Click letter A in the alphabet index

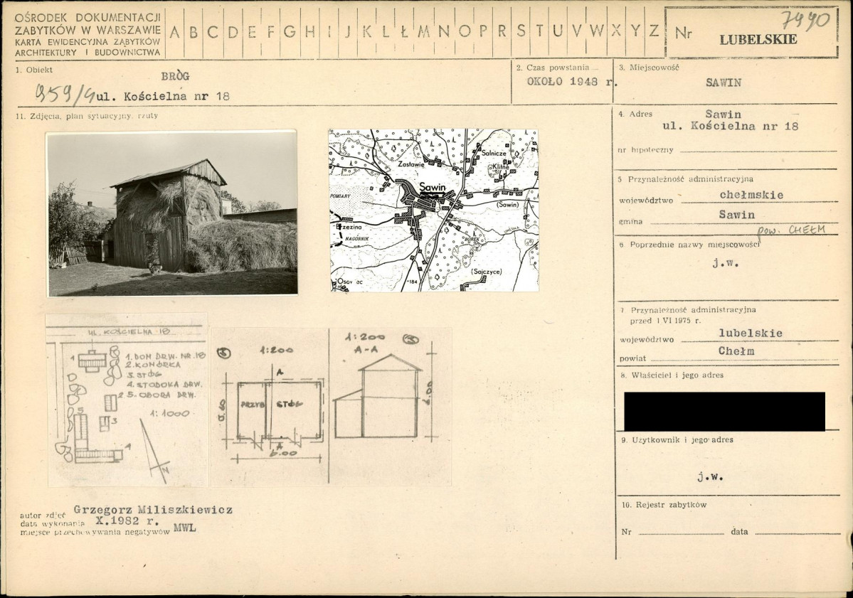(x=174, y=31)
